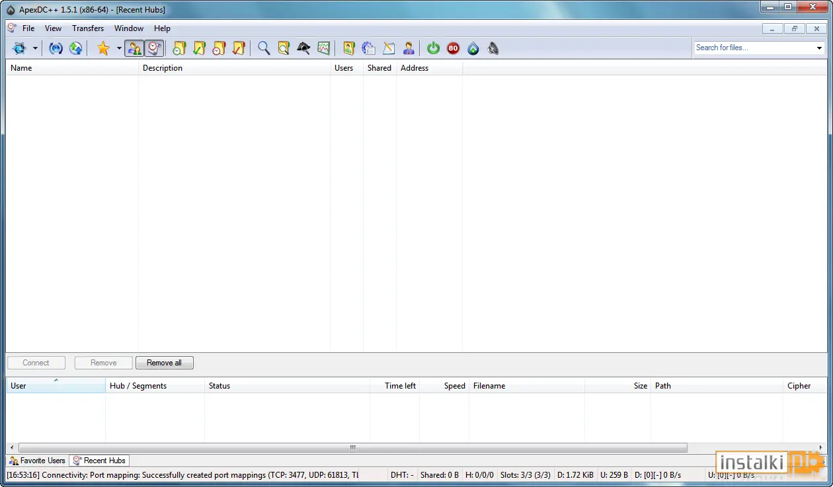Viewport: 833px width, 487px height.
Task: Open the Window menu
Action: [129, 28]
